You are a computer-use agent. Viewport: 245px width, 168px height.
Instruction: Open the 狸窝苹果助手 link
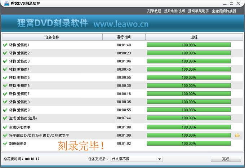pos(198,11)
